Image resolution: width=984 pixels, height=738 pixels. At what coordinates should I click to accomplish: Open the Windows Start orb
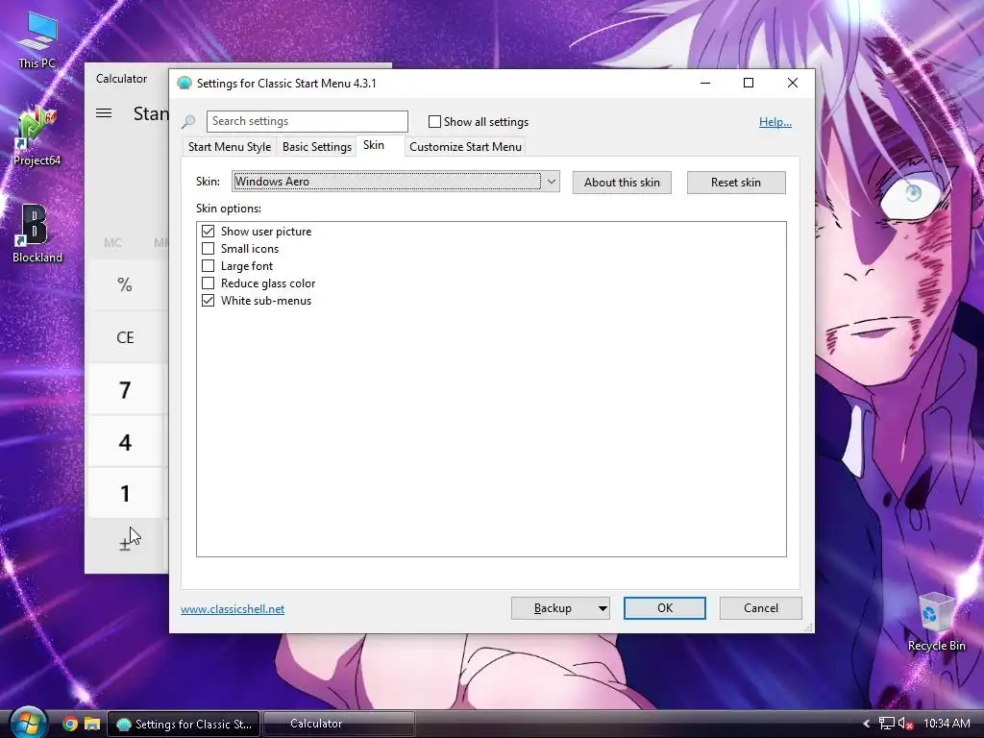[28, 723]
